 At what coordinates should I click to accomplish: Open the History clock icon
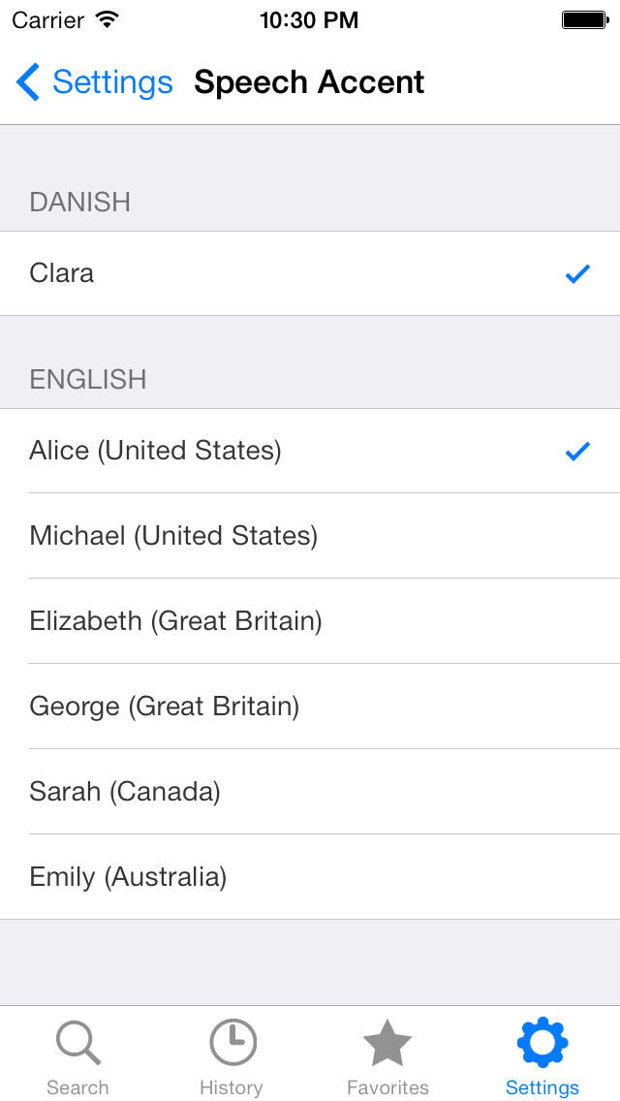pos(232,1043)
